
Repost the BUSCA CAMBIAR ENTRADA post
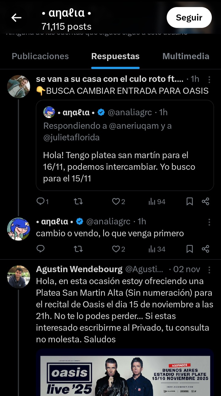click(78, 201)
